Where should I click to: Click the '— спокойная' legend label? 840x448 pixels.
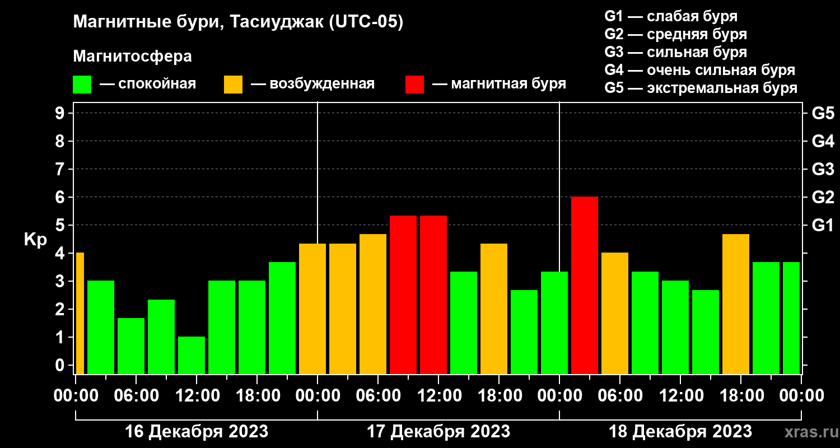[x=148, y=84]
